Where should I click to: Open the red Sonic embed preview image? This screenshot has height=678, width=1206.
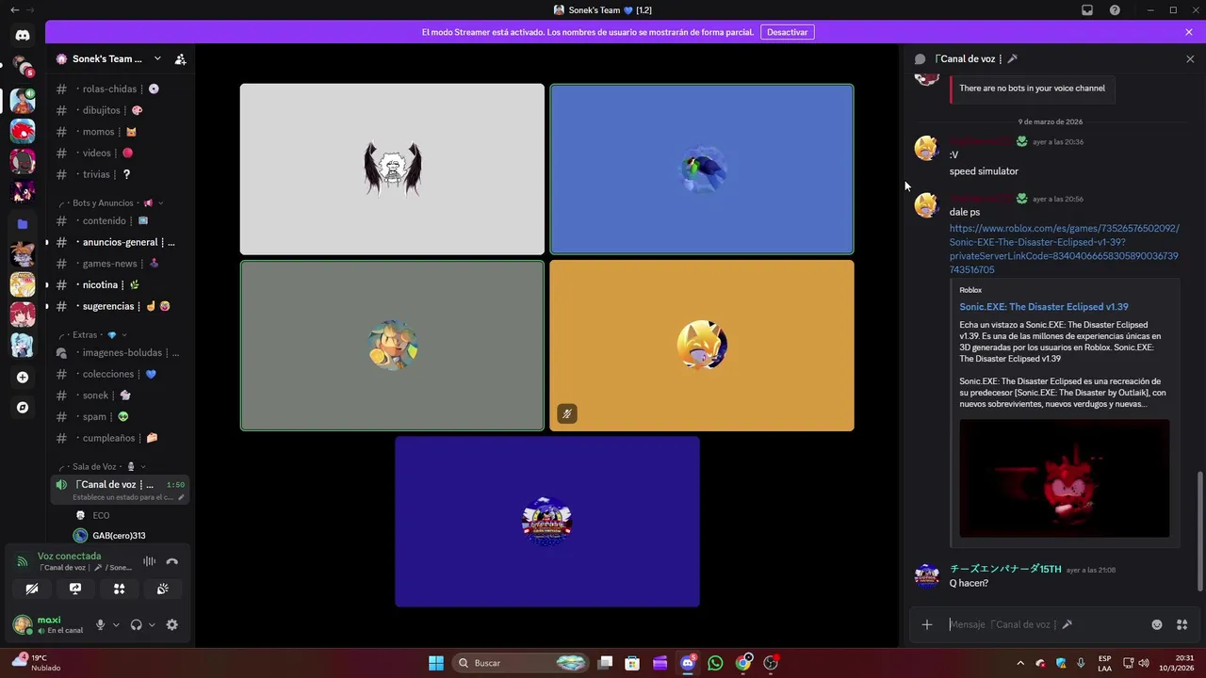(x=1065, y=478)
